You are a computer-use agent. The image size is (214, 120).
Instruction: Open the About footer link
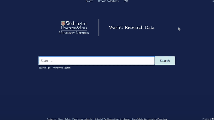pyautogui.click(x=60, y=119)
